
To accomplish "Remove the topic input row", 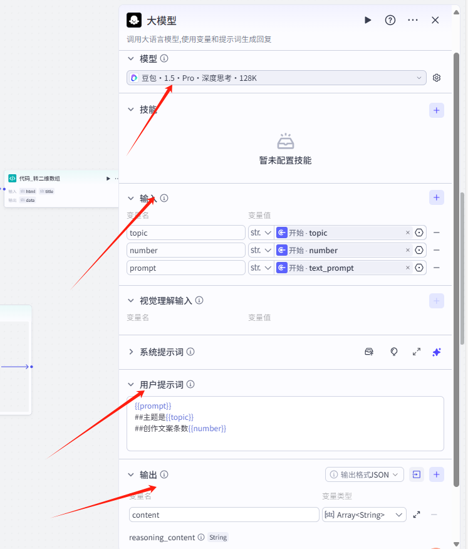I will pyautogui.click(x=437, y=233).
